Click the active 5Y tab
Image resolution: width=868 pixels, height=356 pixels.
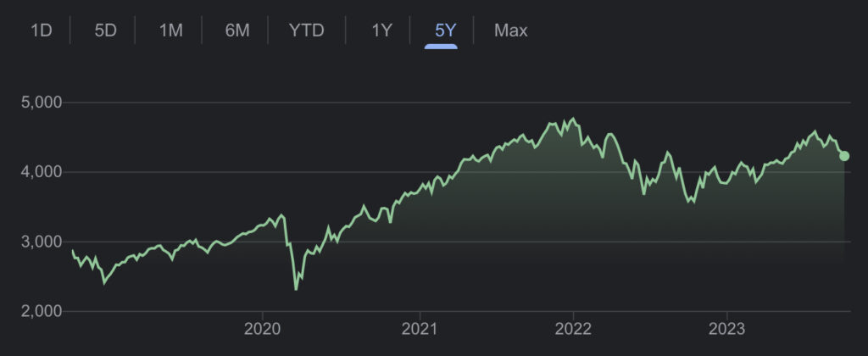pyautogui.click(x=445, y=31)
